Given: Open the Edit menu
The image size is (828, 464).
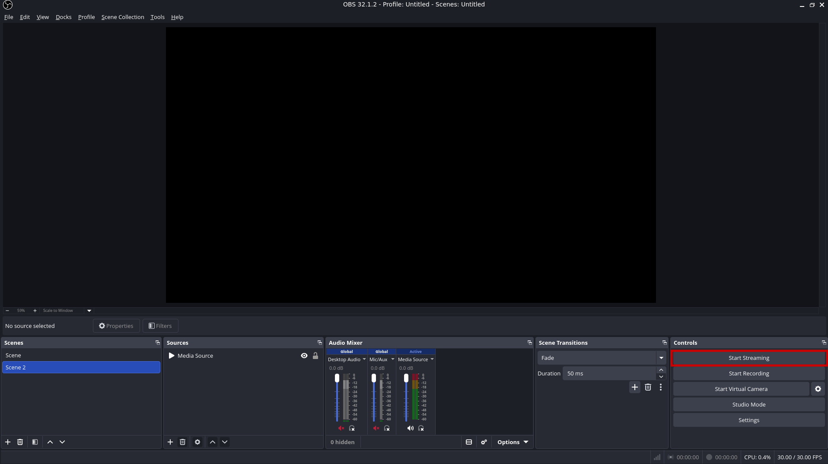Looking at the screenshot, I should (x=25, y=17).
